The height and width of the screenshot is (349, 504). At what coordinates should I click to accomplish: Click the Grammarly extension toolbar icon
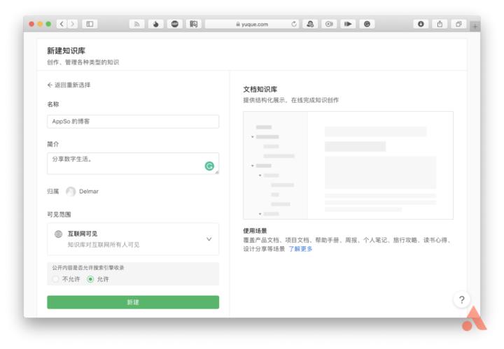(x=367, y=24)
